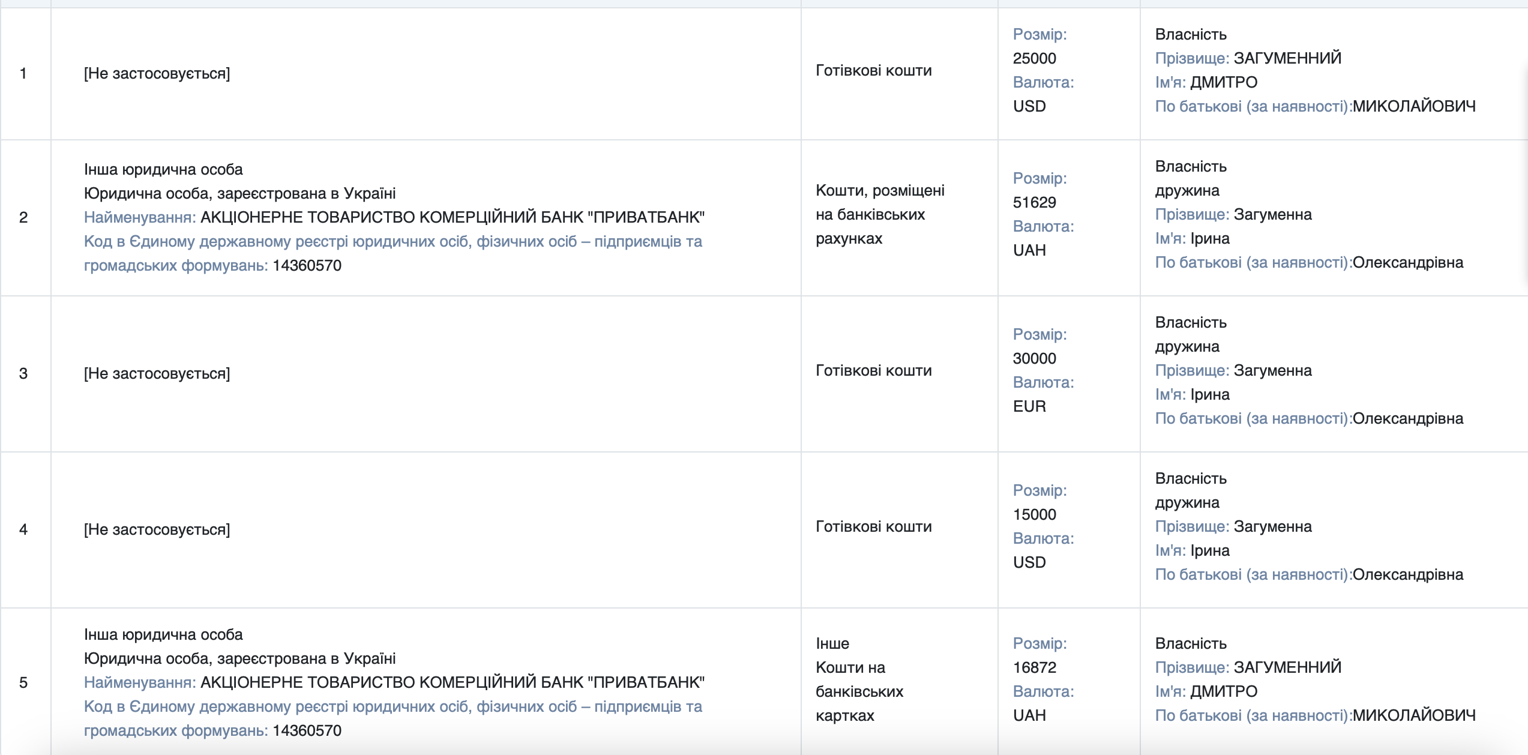Click 'Інша юридична особа' in row 5
The height and width of the screenshot is (755, 1528).
(163, 634)
